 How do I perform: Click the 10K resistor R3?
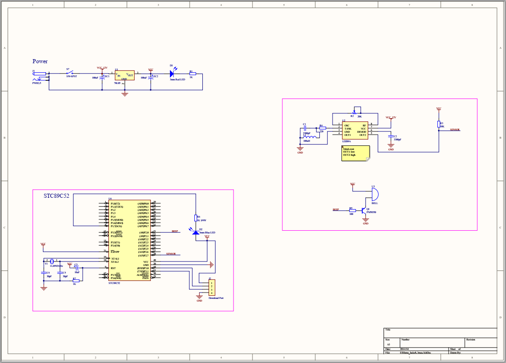point(439,125)
